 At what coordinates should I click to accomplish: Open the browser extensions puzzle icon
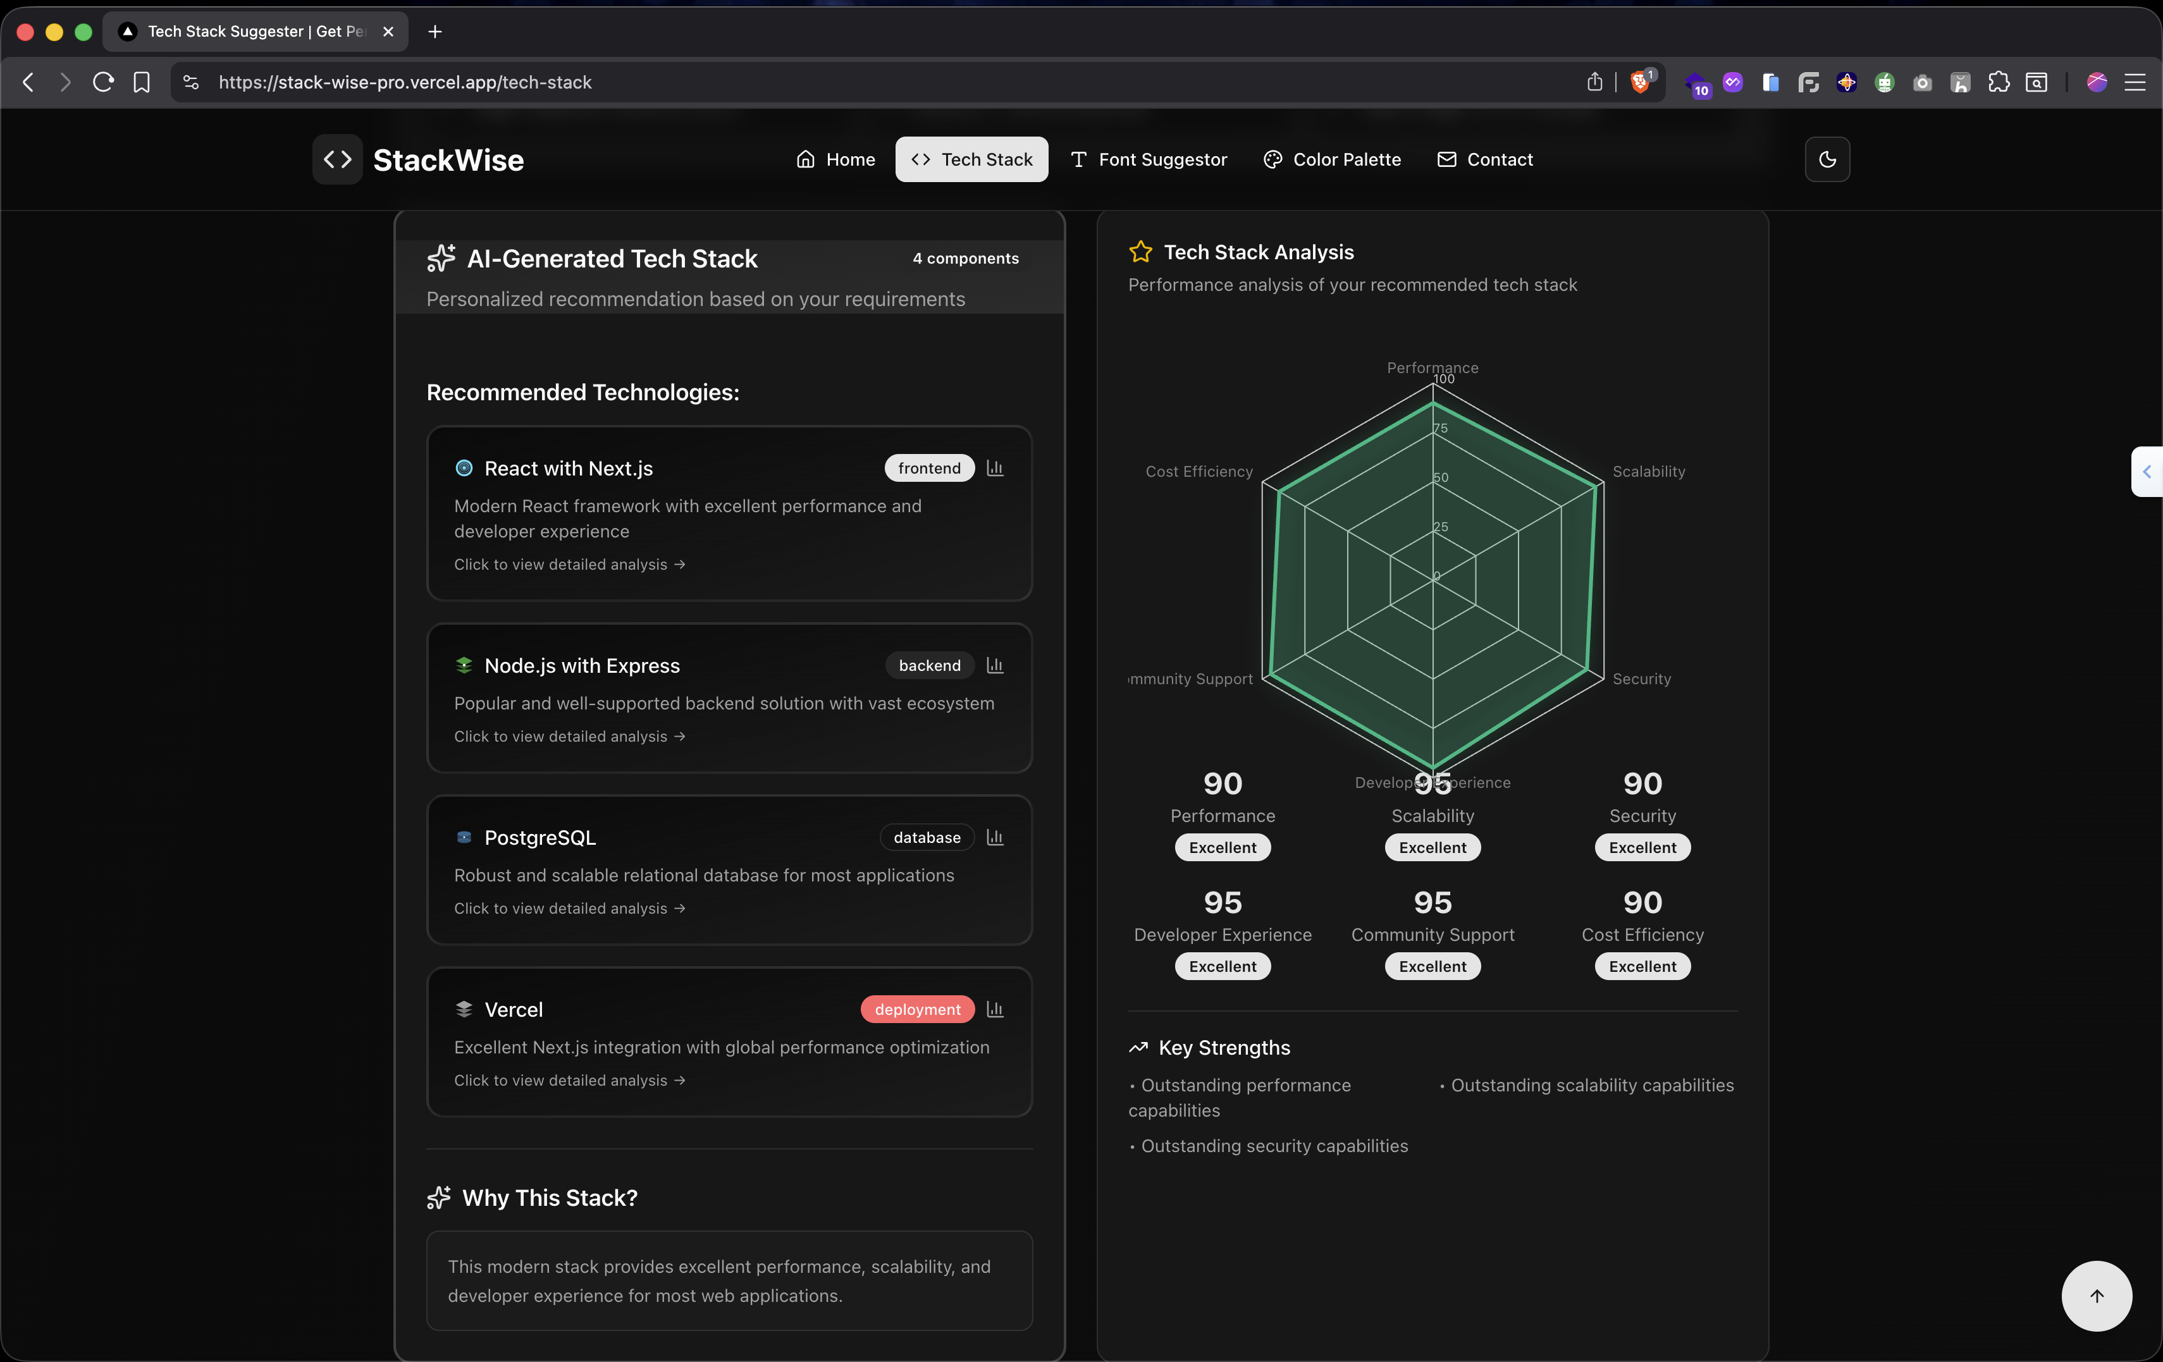coord(1998,83)
